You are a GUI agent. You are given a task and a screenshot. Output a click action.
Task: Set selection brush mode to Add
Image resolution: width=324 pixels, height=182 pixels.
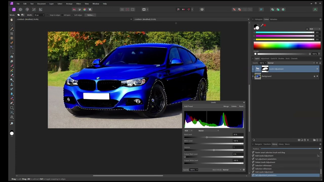click(18, 15)
